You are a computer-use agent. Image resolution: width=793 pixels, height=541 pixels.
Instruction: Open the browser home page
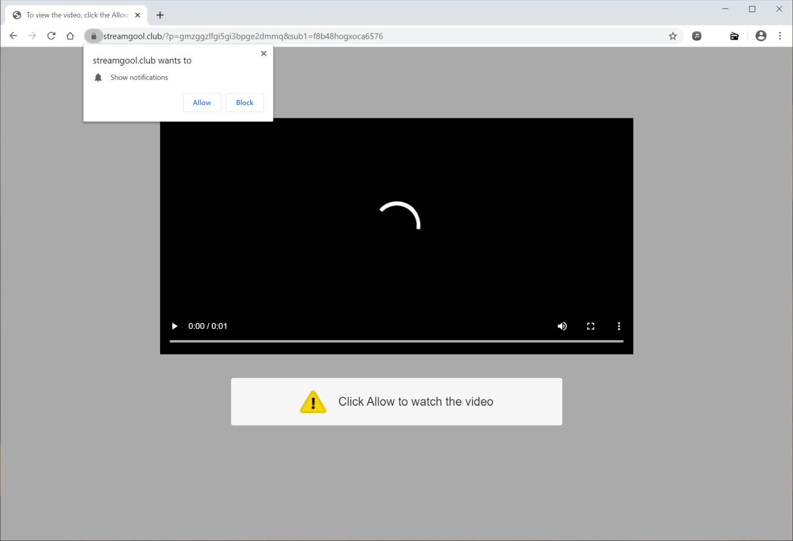pyautogui.click(x=70, y=36)
